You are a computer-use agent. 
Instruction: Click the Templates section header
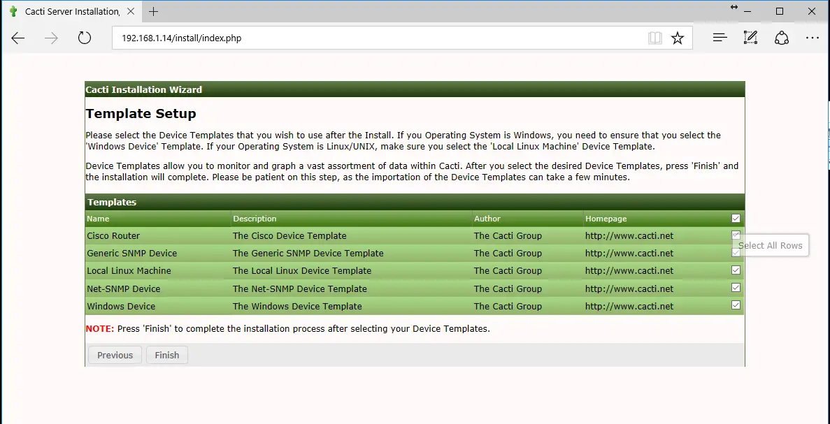[415, 202]
